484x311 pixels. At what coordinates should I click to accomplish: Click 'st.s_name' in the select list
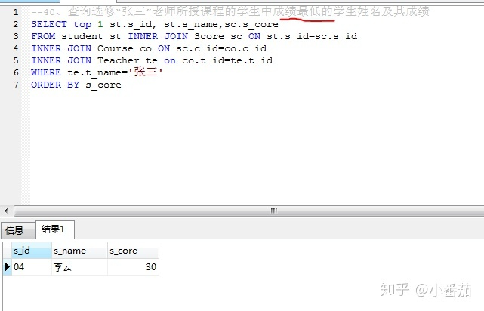[191, 24]
